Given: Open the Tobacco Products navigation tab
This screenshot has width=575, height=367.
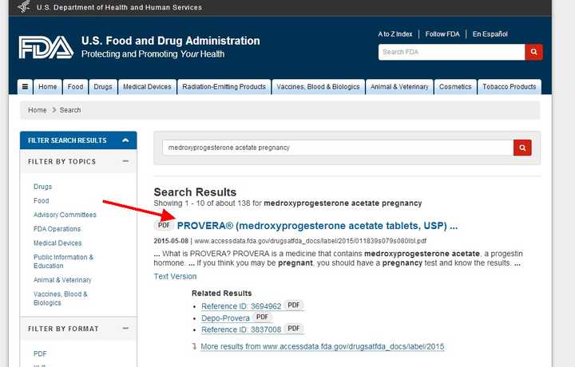Looking at the screenshot, I should pos(510,87).
